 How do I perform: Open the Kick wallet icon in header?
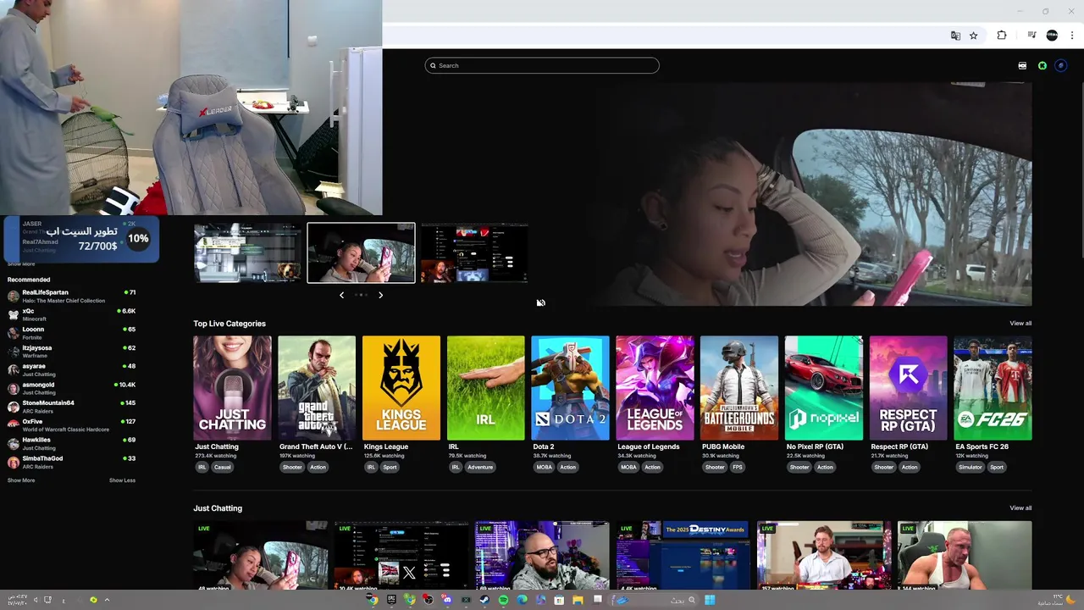point(1022,65)
